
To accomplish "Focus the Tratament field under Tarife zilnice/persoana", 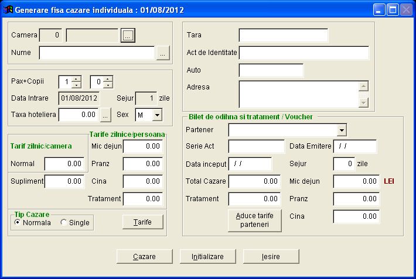I will 143,199.
